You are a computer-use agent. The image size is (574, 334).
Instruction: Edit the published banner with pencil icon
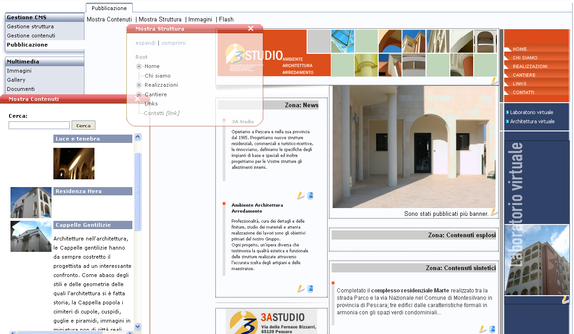click(494, 212)
